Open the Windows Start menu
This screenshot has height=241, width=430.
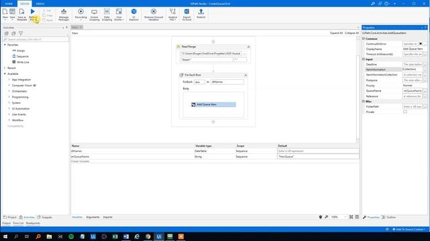point(5,236)
